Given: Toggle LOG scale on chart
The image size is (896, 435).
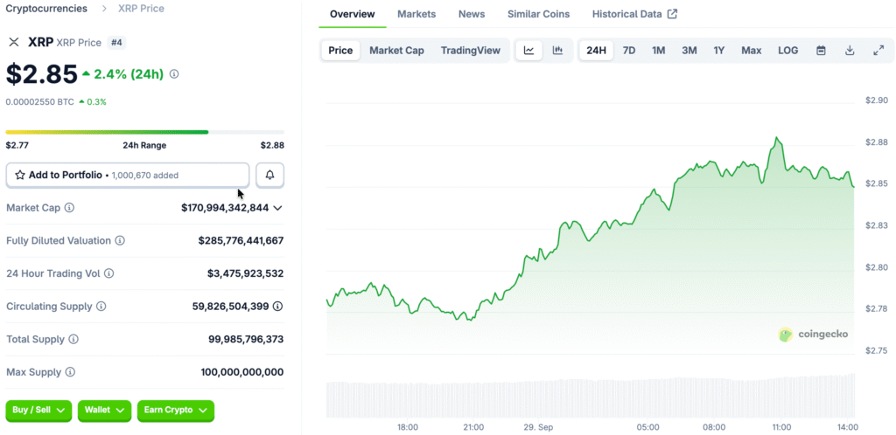Looking at the screenshot, I should click(x=788, y=50).
